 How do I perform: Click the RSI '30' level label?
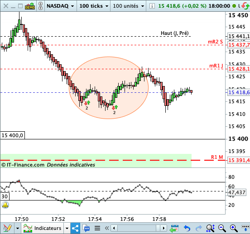coord(5,196)
